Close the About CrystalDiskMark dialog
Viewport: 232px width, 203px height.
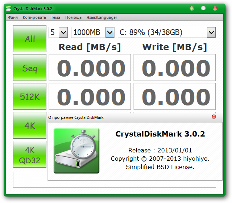click(214, 117)
